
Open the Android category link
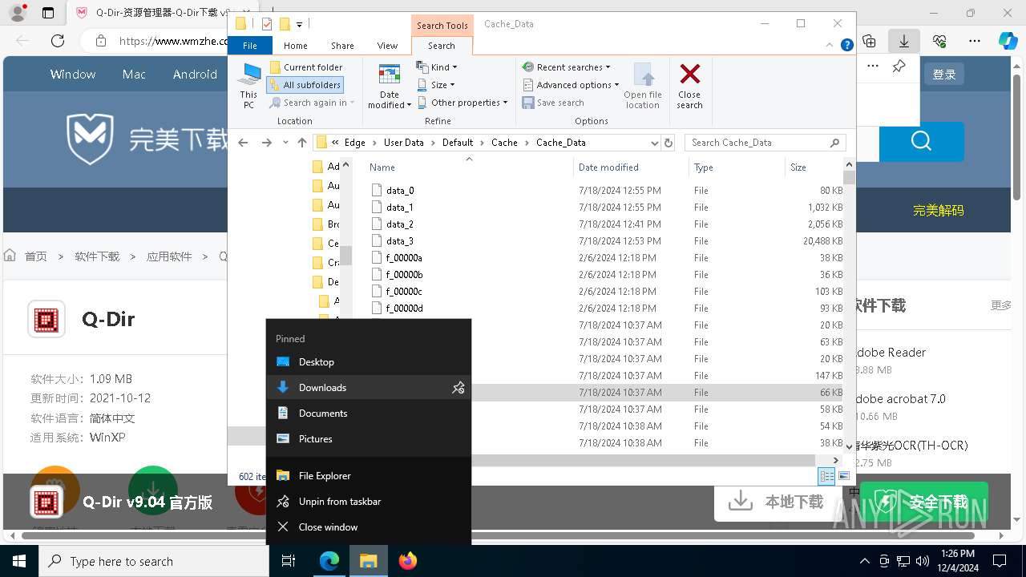click(x=195, y=75)
